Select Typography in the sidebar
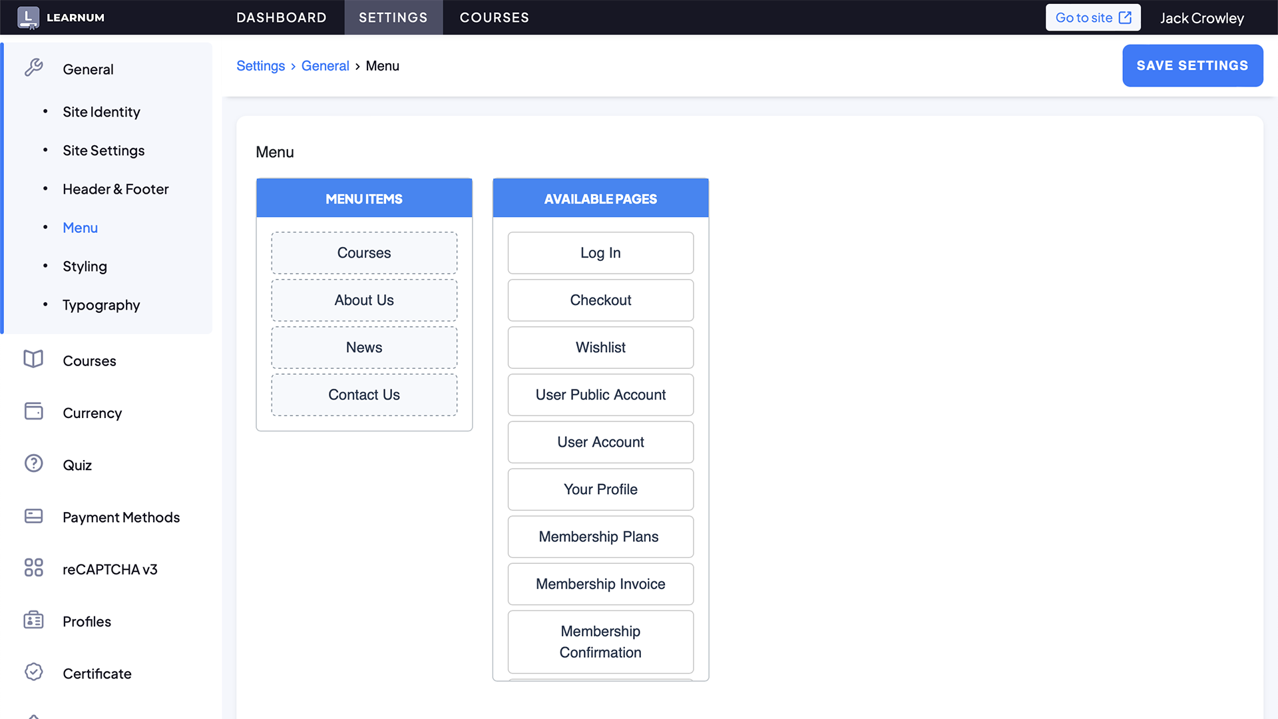This screenshot has width=1278, height=719. [101, 305]
